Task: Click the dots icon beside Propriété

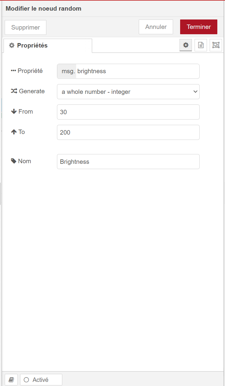Action: pos(13,71)
